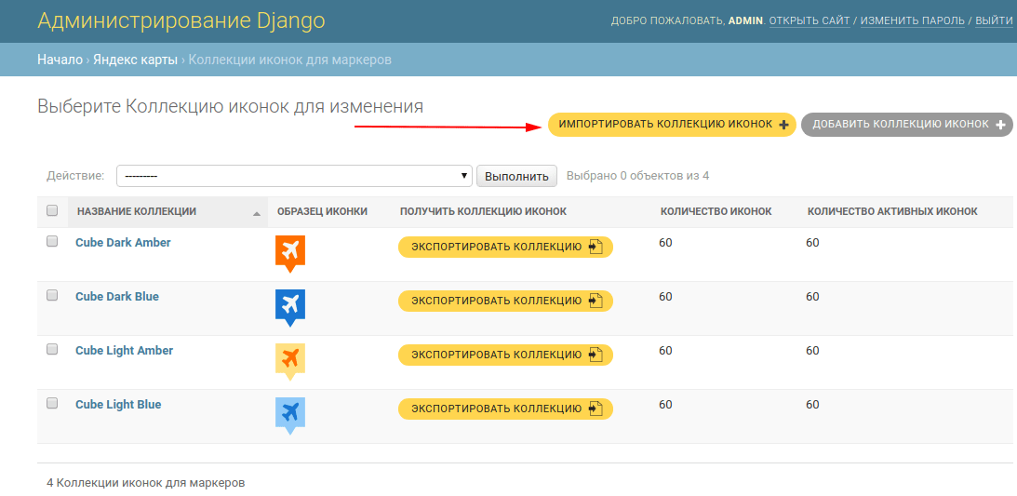Click Экспортировать коллекцию for Cube Light Amber

pos(505,355)
